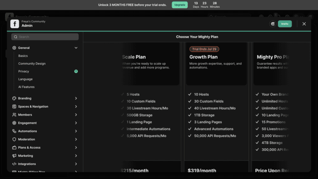Click 3 Landing Pages feature text
This screenshot has height=179, width=318.
(x=208, y=122)
